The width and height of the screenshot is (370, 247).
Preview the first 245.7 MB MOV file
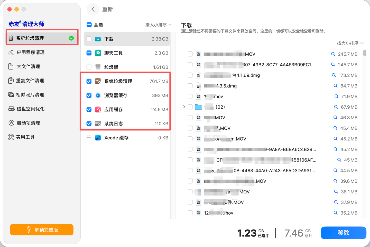(333, 54)
